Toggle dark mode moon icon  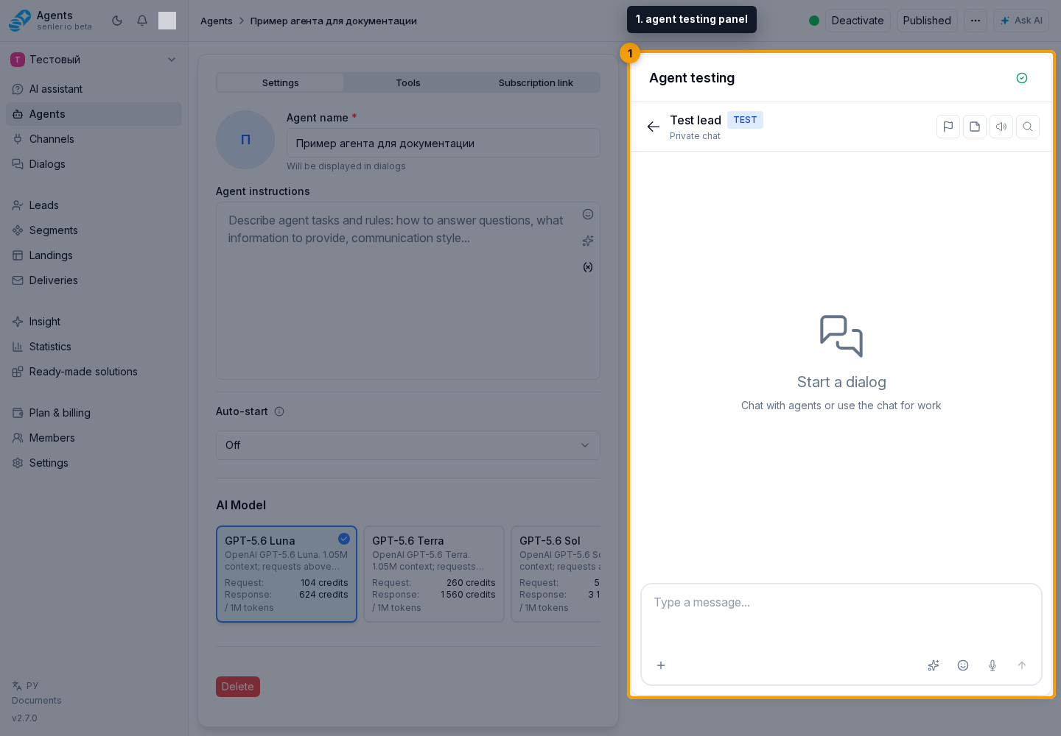pos(117,21)
